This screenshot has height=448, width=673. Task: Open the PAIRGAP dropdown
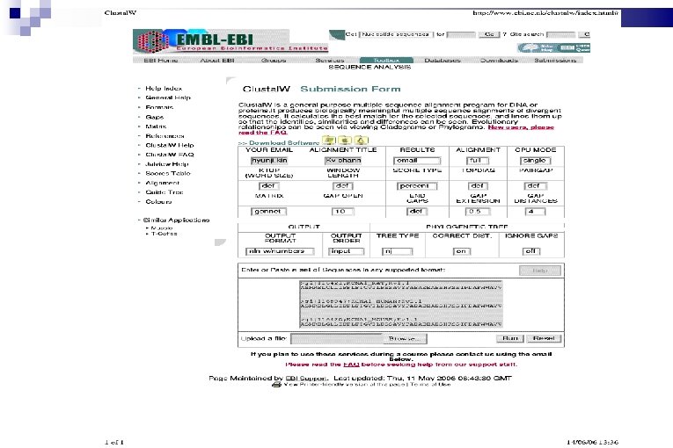click(535, 186)
